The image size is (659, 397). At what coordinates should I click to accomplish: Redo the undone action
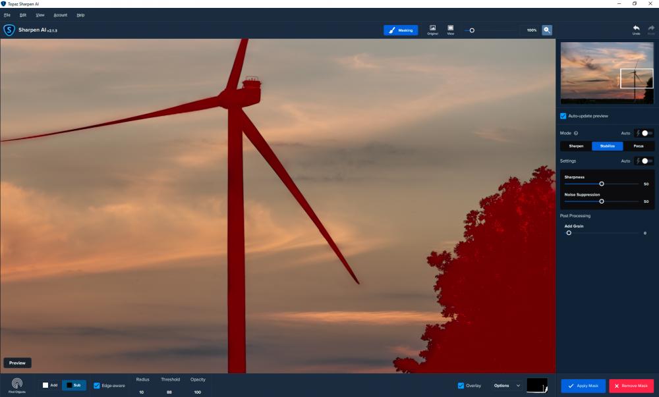(651, 30)
